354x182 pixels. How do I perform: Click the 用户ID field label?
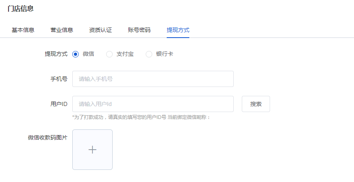coord(59,104)
